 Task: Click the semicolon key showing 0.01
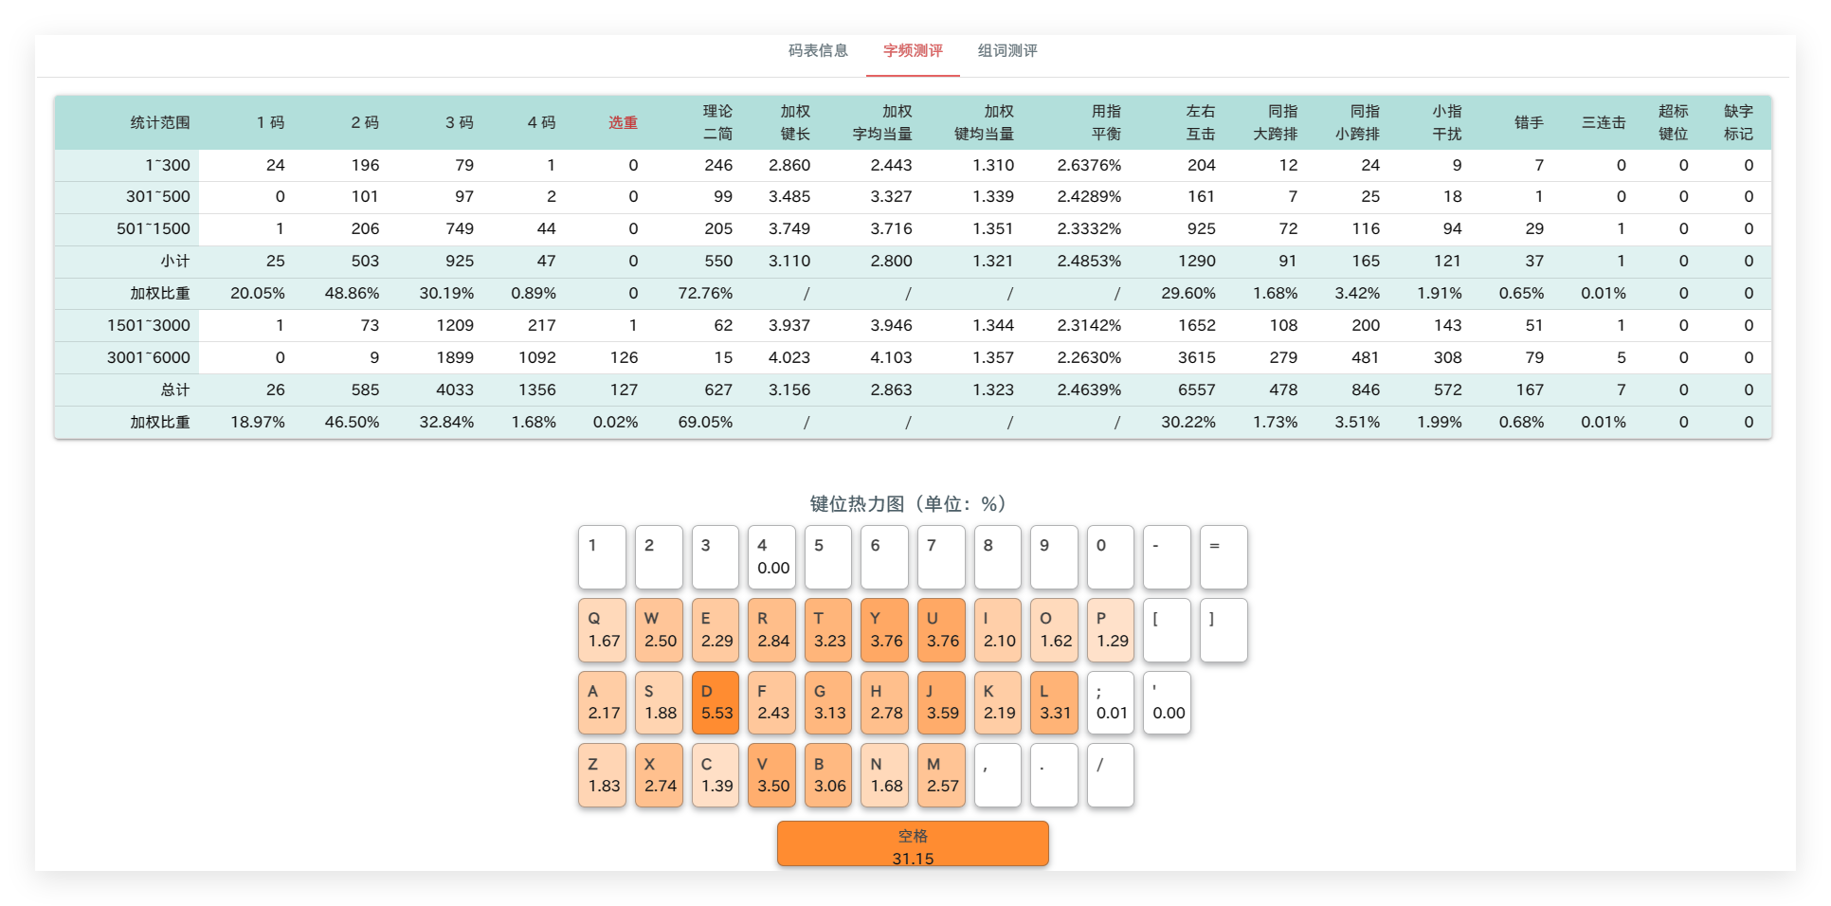(1111, 703)
